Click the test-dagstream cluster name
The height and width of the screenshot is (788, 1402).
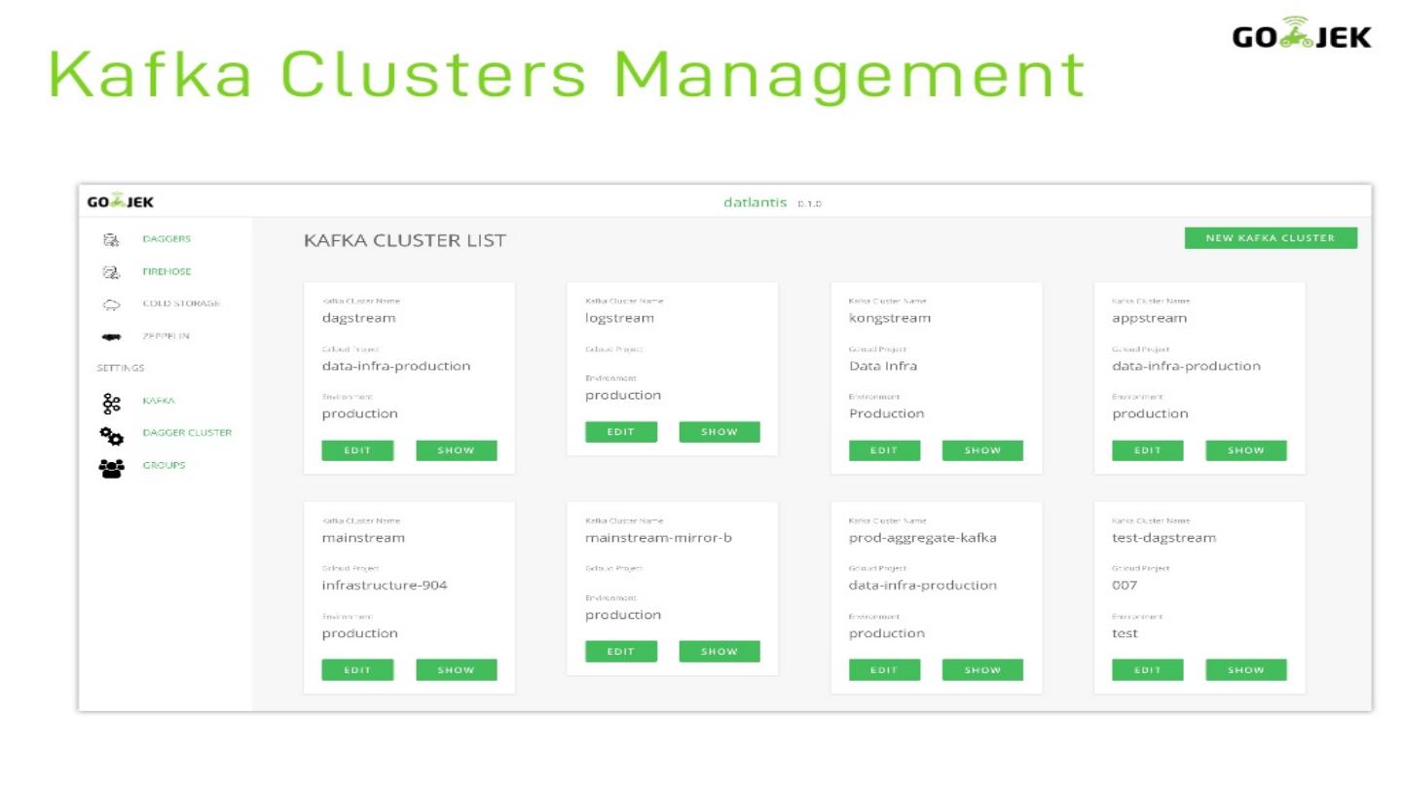[1164, 538]
